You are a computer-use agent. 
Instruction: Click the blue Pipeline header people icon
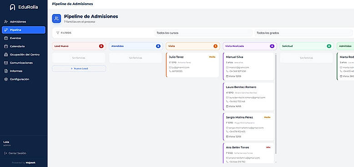57,19
